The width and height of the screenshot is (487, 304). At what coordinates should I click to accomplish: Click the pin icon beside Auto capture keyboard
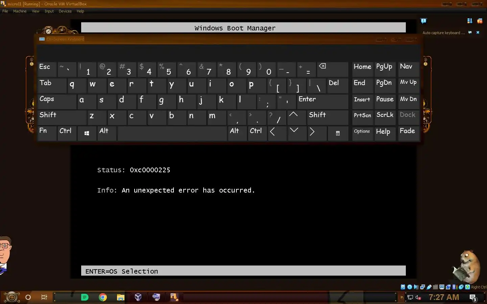(470, 32)
